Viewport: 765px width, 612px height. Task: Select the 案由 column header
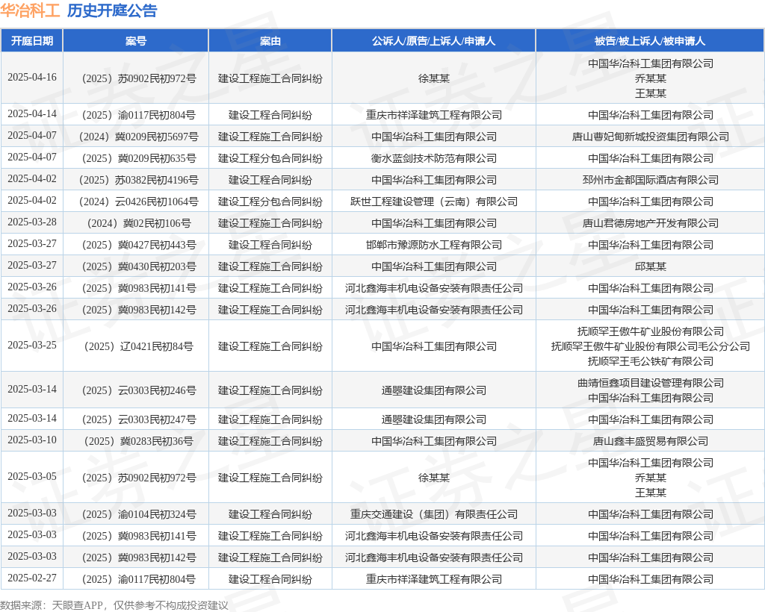270,41
